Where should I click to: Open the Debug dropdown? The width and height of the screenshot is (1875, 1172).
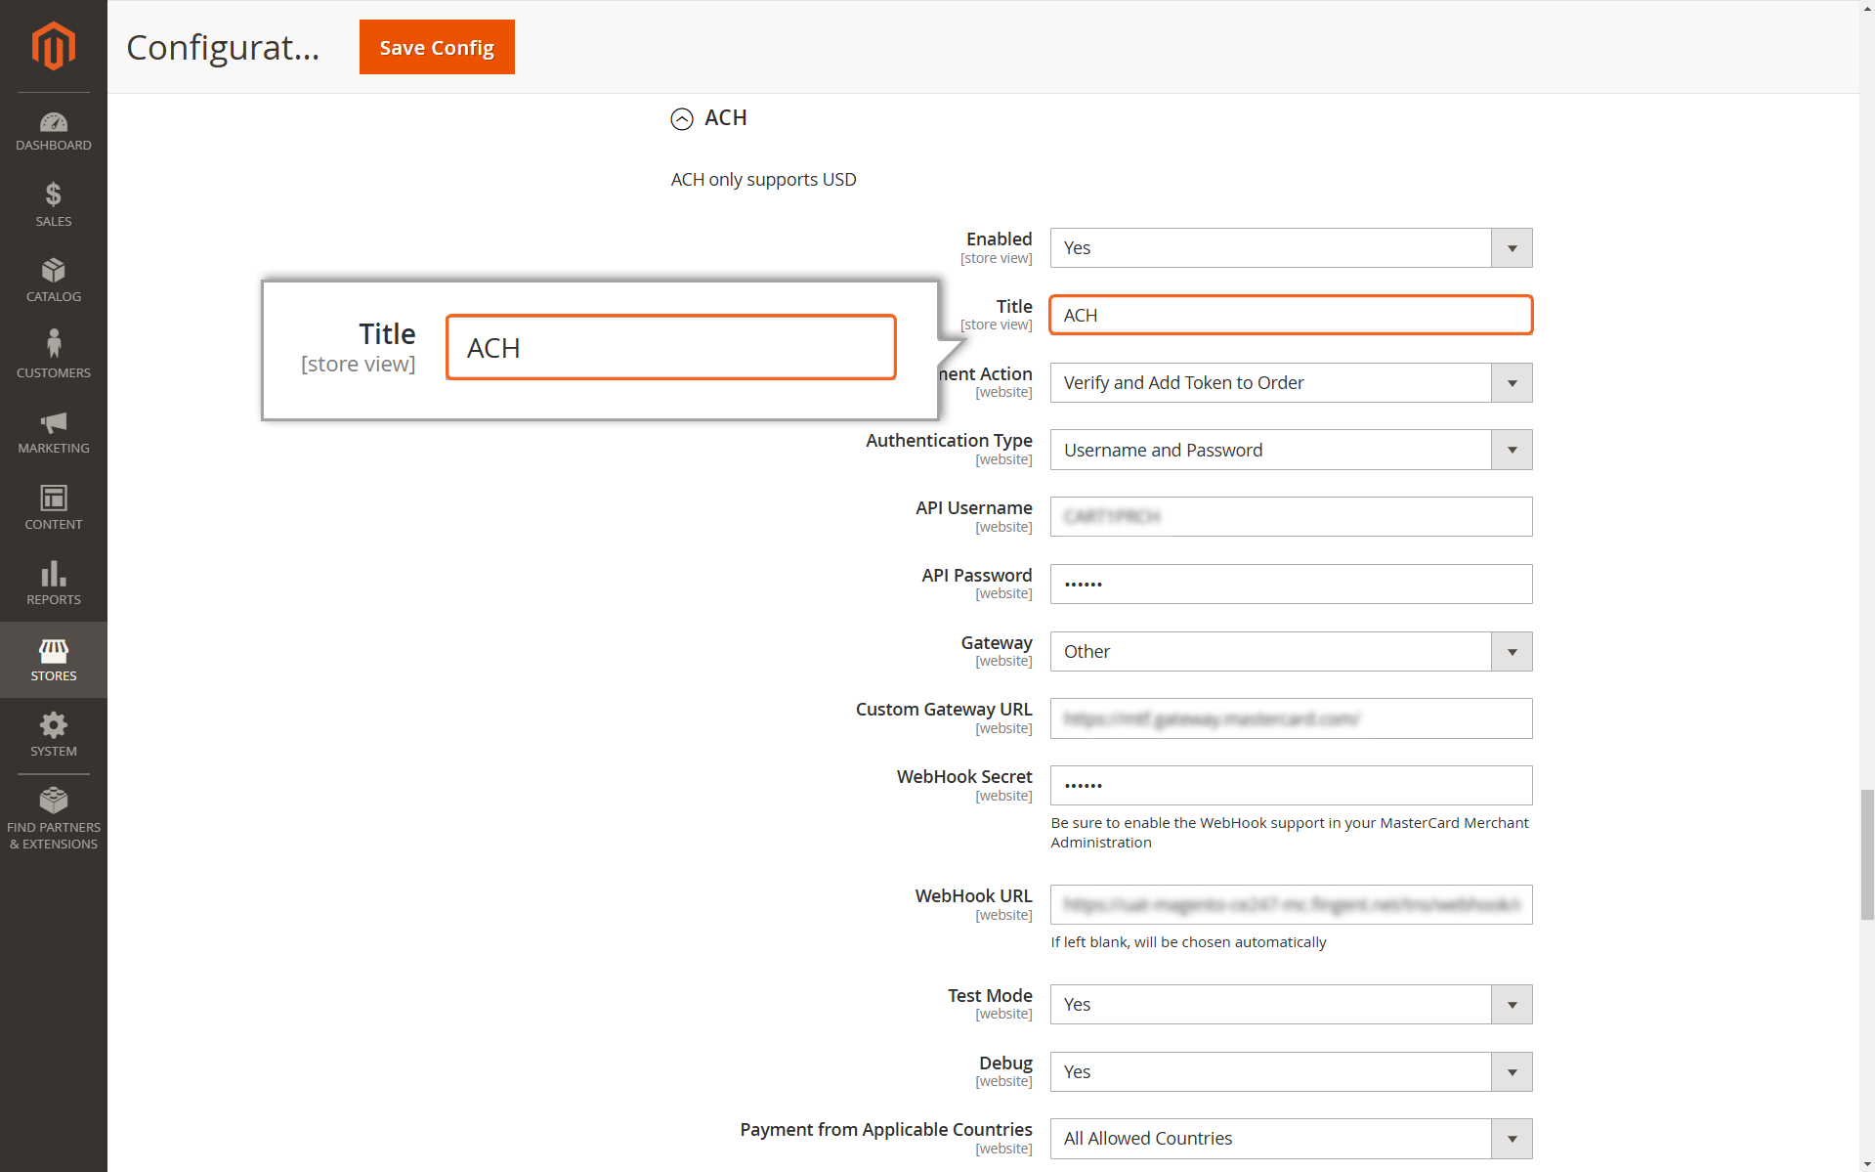[x=1291, y=1071]
